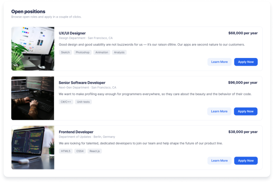
Task: Click the $96,000 per year salary
Action: (243, 82)
